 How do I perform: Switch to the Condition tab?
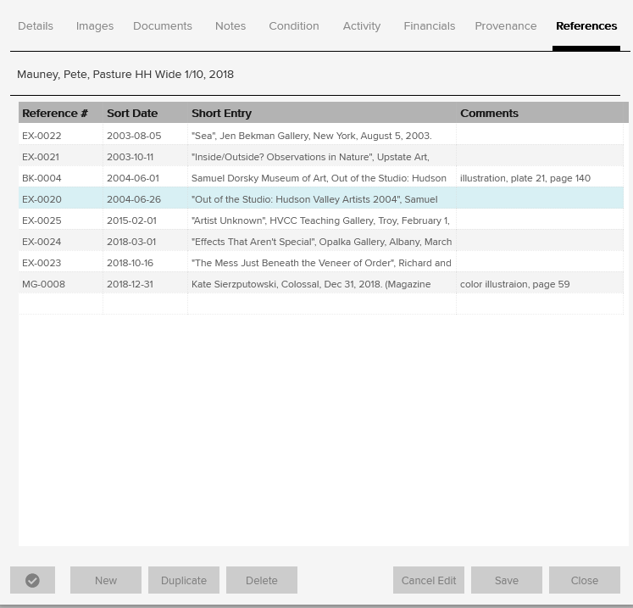pyautogui.click(x=294, y=26)
